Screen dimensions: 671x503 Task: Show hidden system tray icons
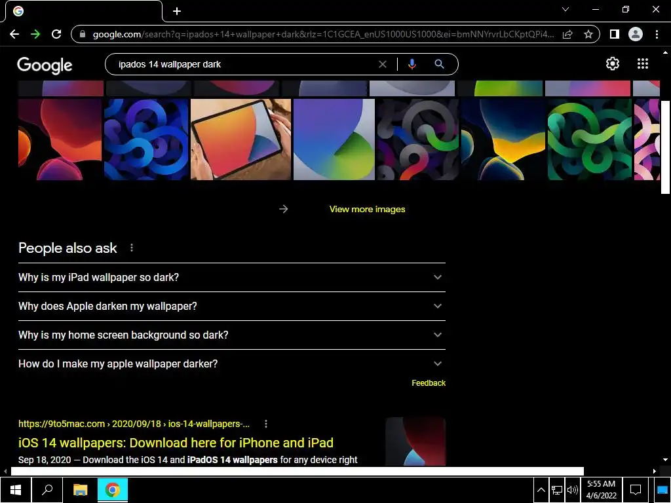[541, 490]
